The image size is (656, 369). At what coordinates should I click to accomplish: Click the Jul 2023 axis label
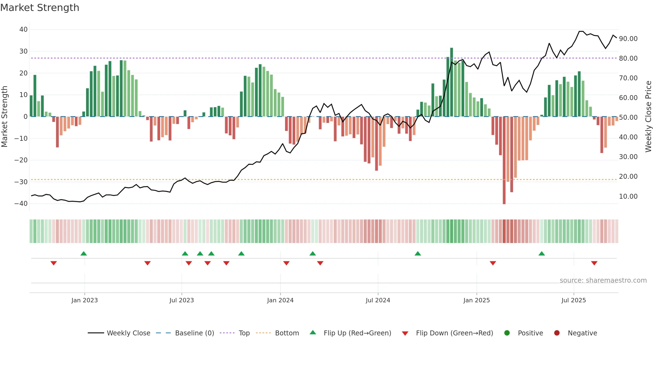point(181,300)
